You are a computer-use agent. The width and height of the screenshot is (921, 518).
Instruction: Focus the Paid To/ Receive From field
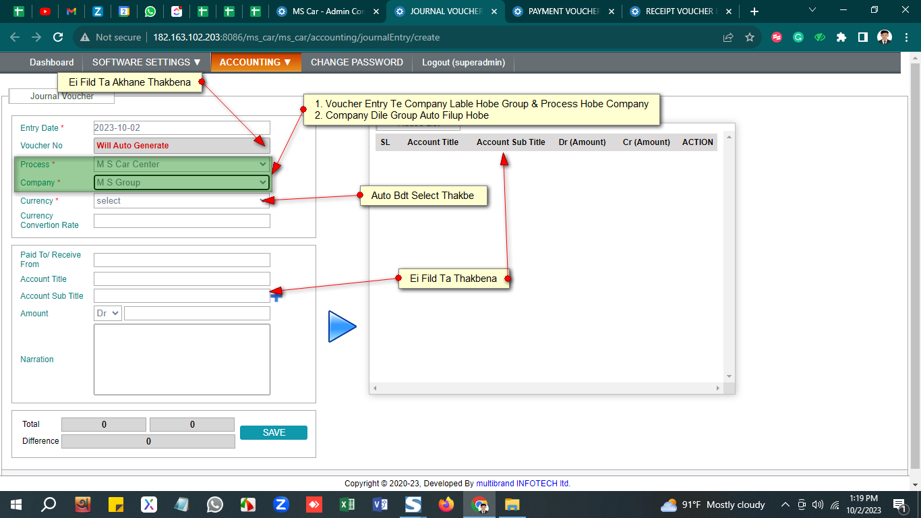[x=181, y=260]
